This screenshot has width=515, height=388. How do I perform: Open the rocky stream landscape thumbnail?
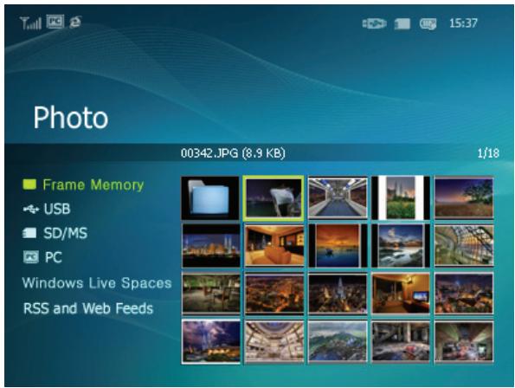coord(401,245)
